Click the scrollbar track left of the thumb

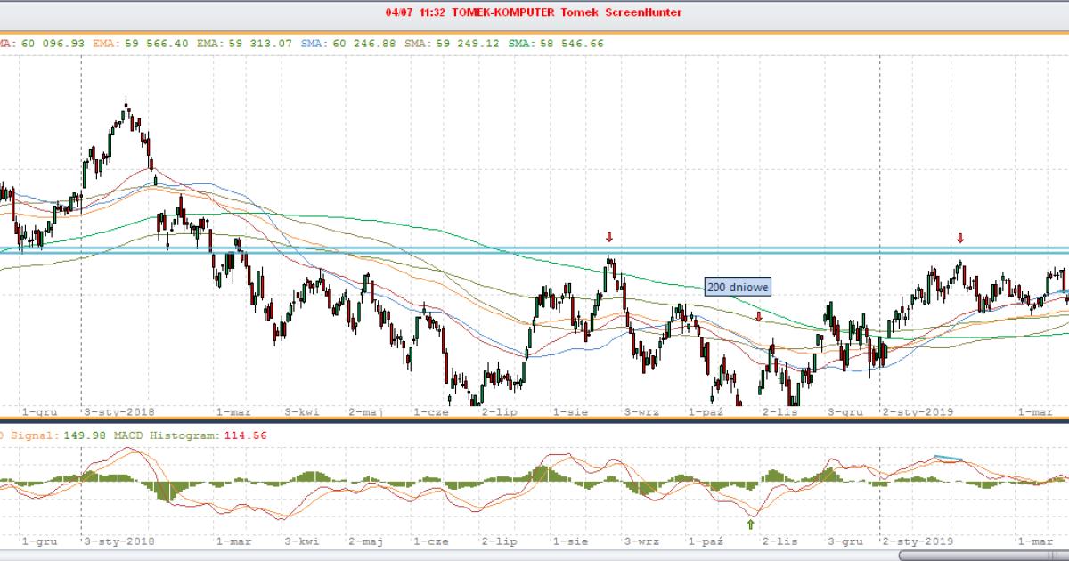click(x=445, y=555)
